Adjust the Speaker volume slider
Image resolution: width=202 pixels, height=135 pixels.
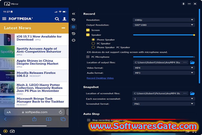164,35
